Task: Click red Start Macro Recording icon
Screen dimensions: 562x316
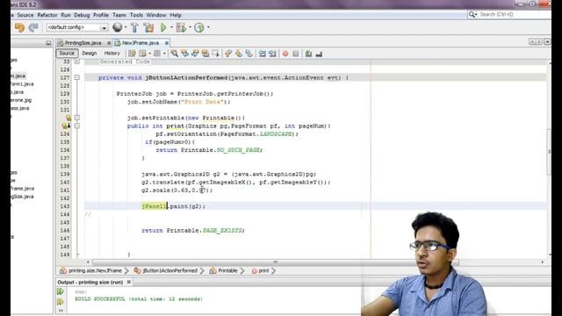Action: click(x=285, y=54)
